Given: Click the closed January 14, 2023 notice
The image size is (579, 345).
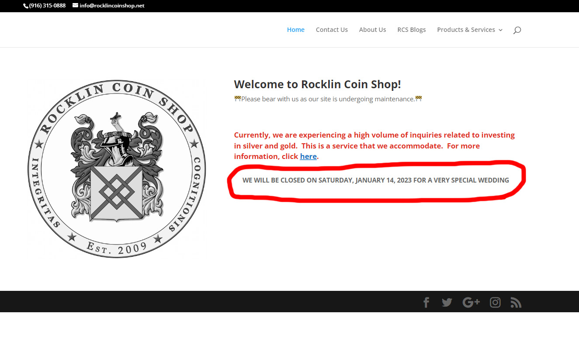Looking at the screenshot, I should (376, 180).
